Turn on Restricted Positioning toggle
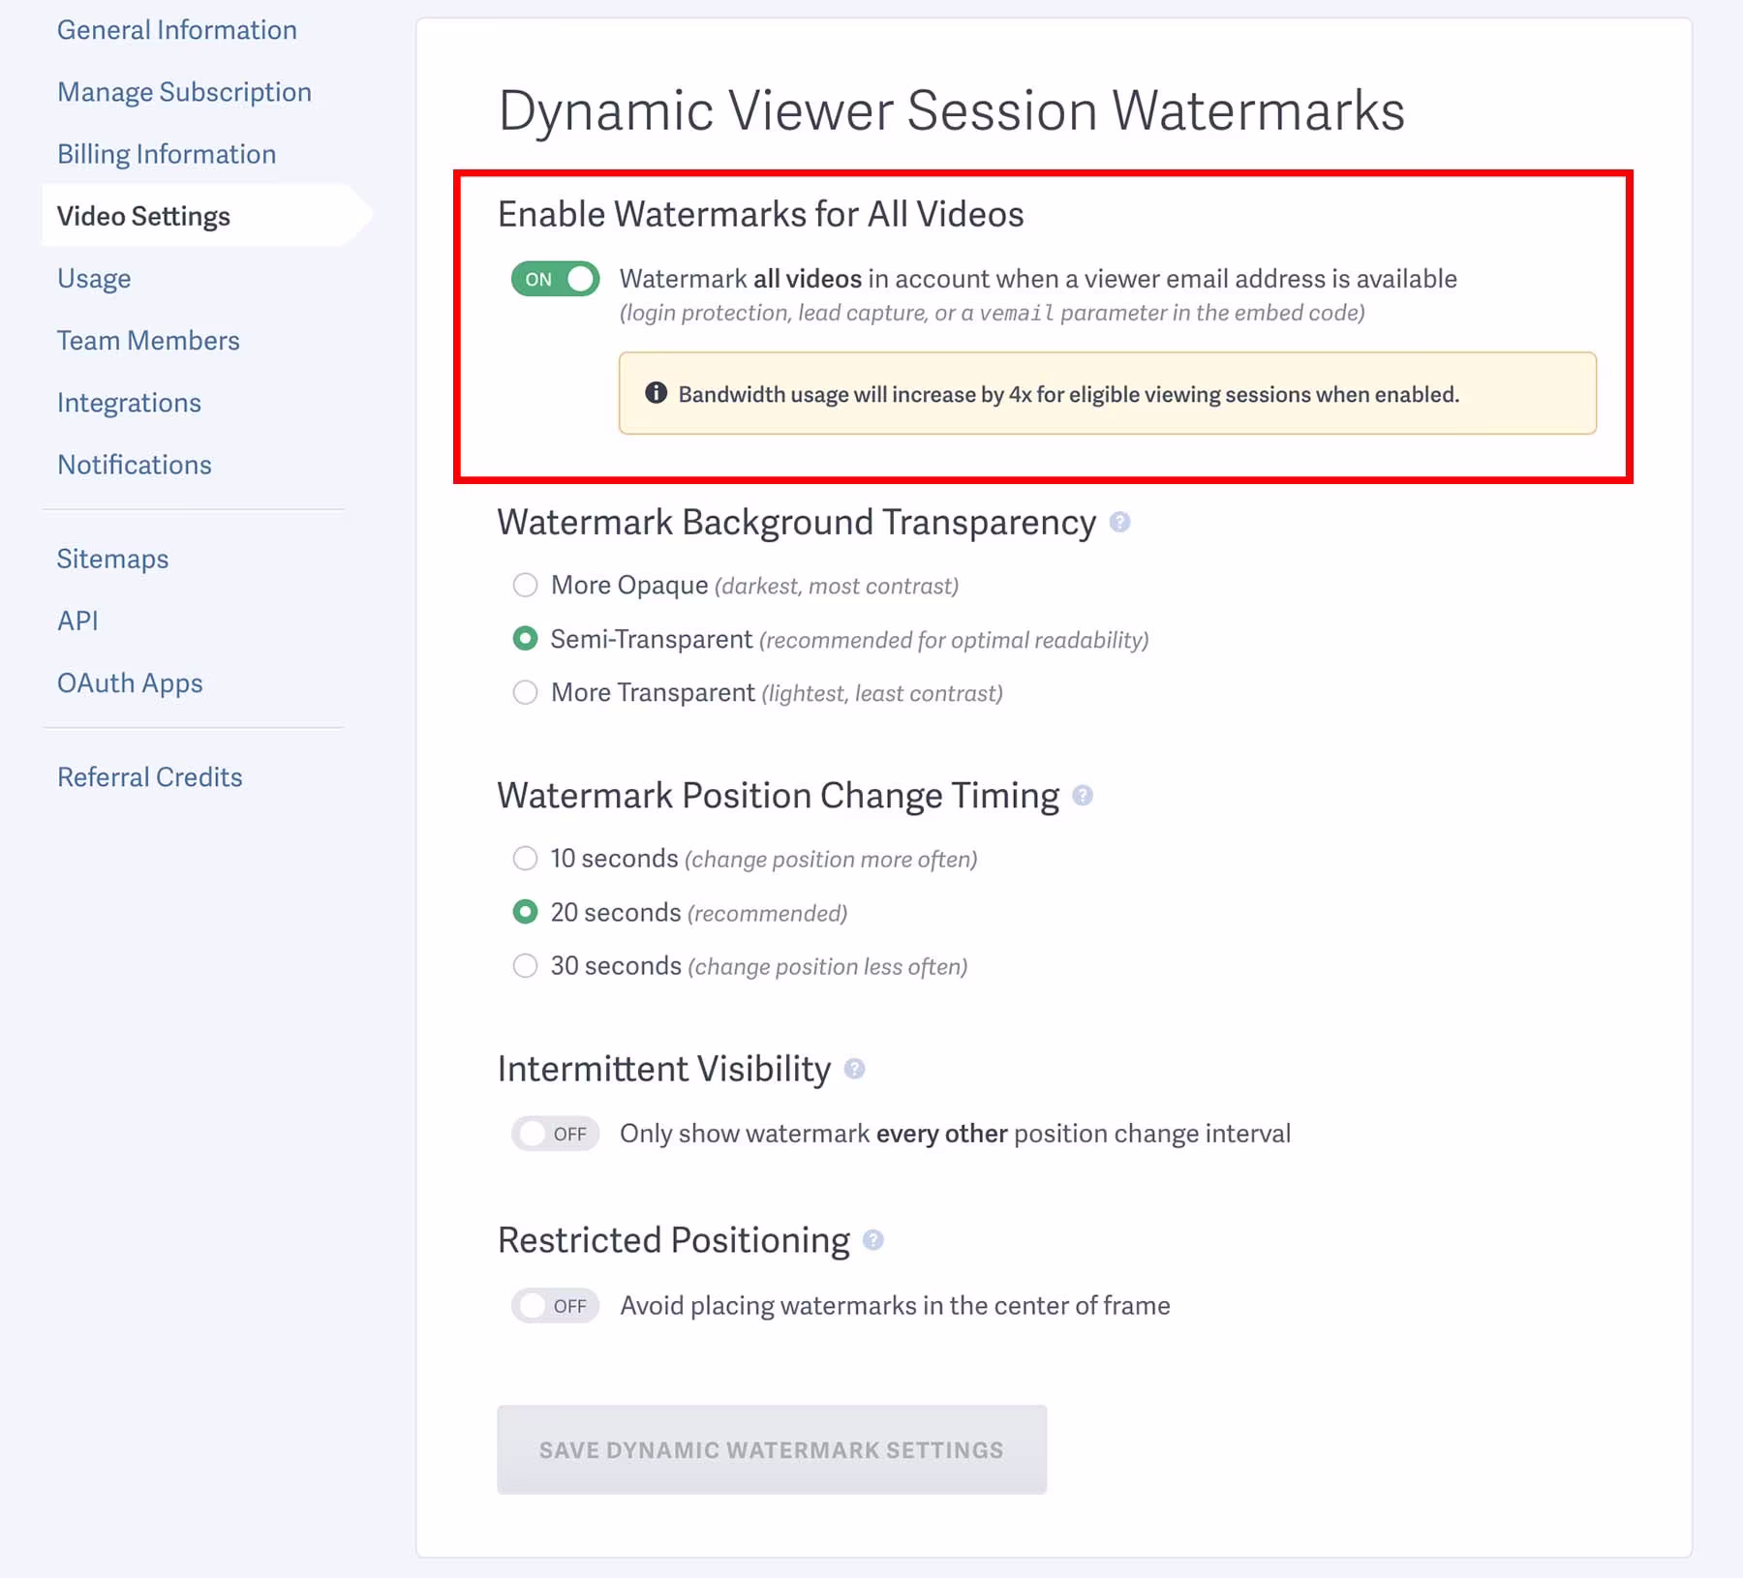Viewport: 1743px width, 1578px height. click(556, 1306)
